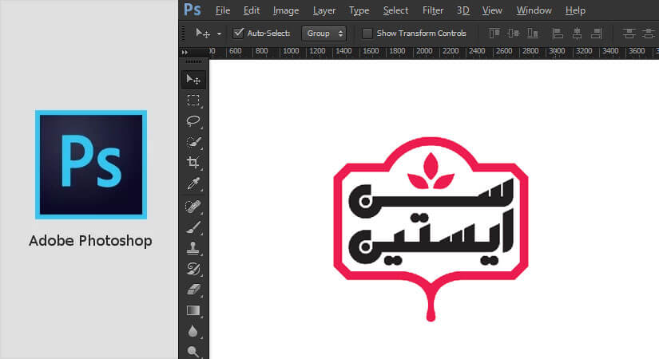Select the Blur tool

click(193, 331)
